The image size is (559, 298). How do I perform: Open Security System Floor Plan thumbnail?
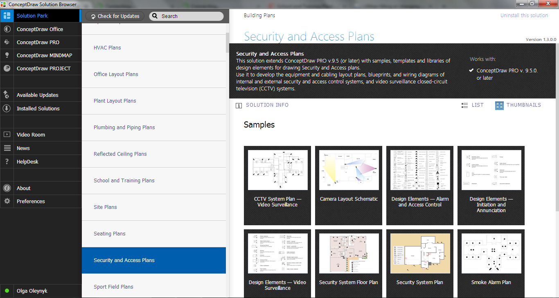coord(349,263)
